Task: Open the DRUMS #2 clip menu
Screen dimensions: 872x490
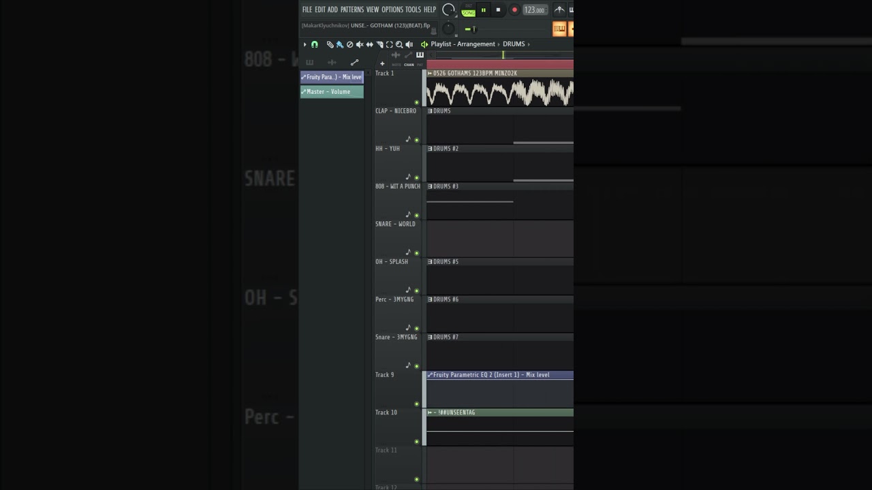Action: 430,148
